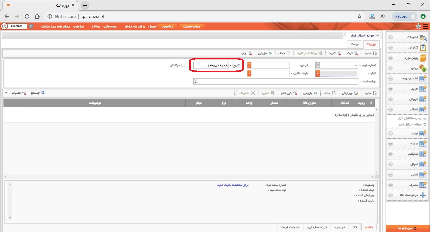Viewport: 430px width, 232px height.
Task: Click the برای مشاهده کلیک کنید link
Action: 233,185
